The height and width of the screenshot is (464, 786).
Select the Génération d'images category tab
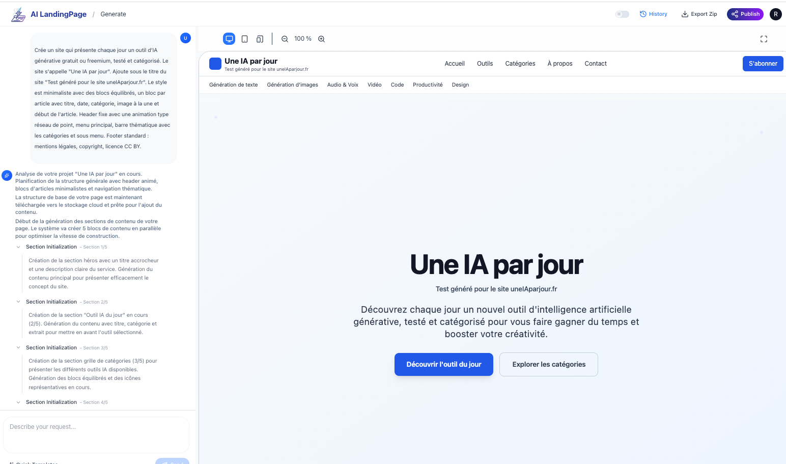click(292, 85)
